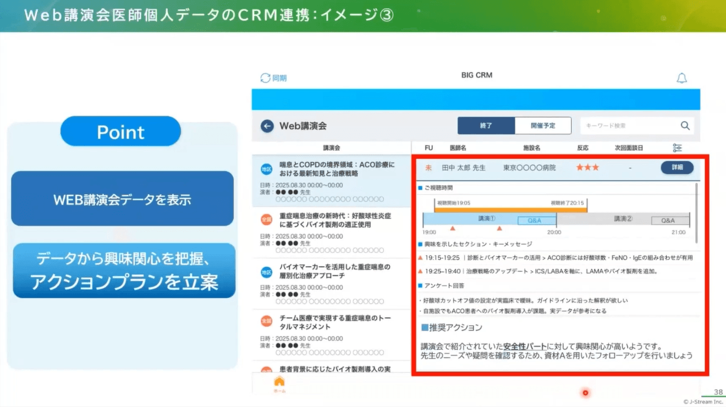Toggle the third star in 田中太郎's 反応 rating

coord(596,168)
